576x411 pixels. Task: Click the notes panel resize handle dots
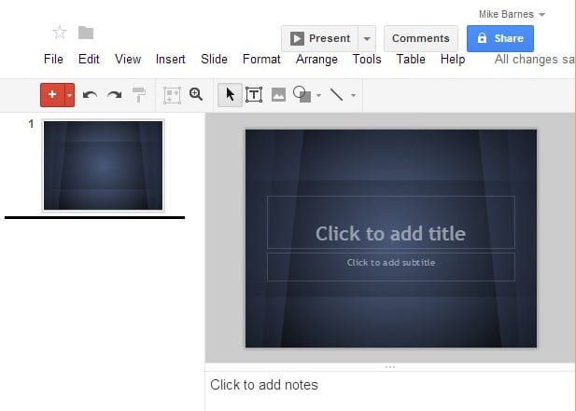tap(390, 366)
